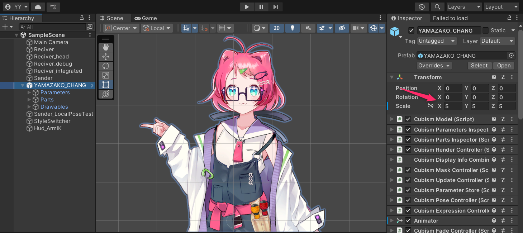Switch to the Game tab
523x233 pixels.
click(146, 18)
